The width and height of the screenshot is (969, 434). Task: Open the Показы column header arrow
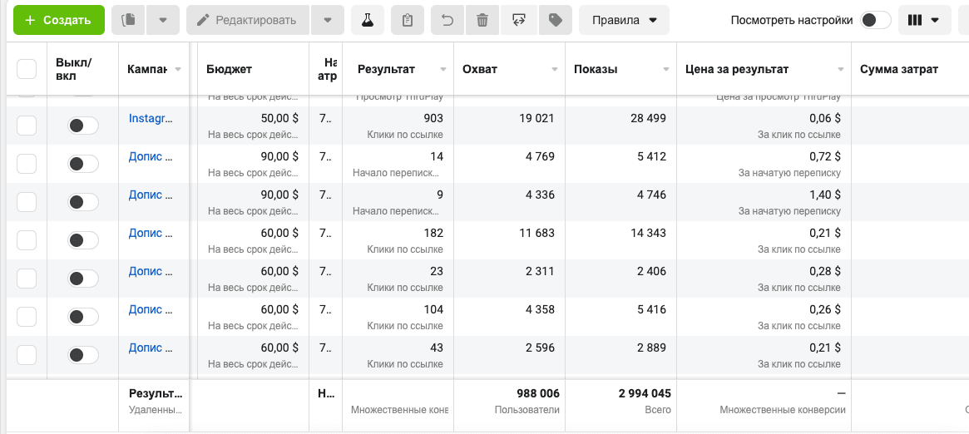pyautogui.click(x=666, y=70)
